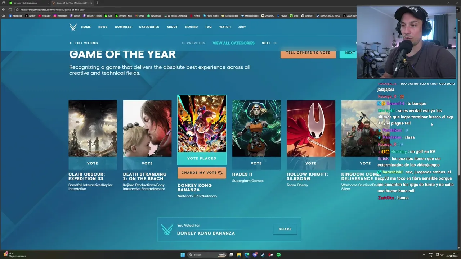Click Clair Obscur cover art
Viewport: 461px width, 259px height.
[93, 128]
